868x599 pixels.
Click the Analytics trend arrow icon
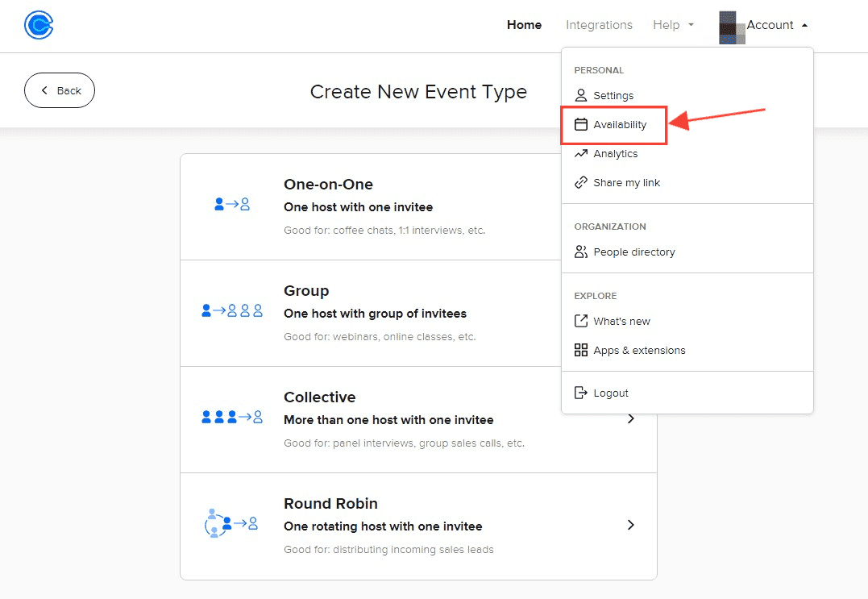580,154
